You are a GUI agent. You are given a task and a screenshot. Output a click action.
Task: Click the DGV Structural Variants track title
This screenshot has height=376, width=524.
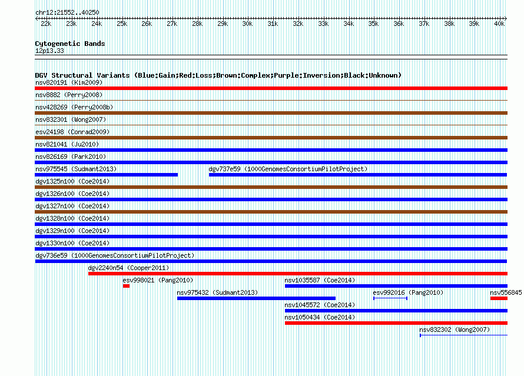218,75
